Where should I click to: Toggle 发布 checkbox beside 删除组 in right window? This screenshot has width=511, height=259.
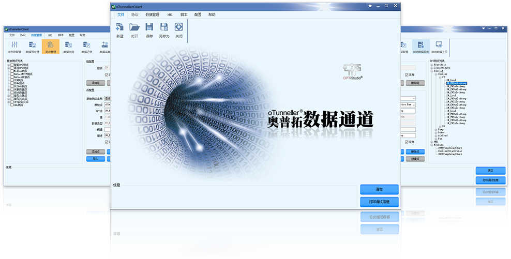point(407,74)
